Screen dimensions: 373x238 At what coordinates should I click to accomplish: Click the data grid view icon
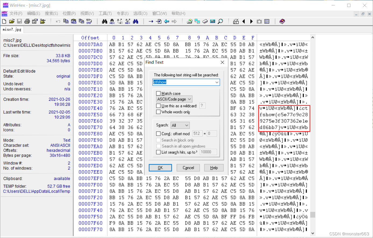[267, 21]
